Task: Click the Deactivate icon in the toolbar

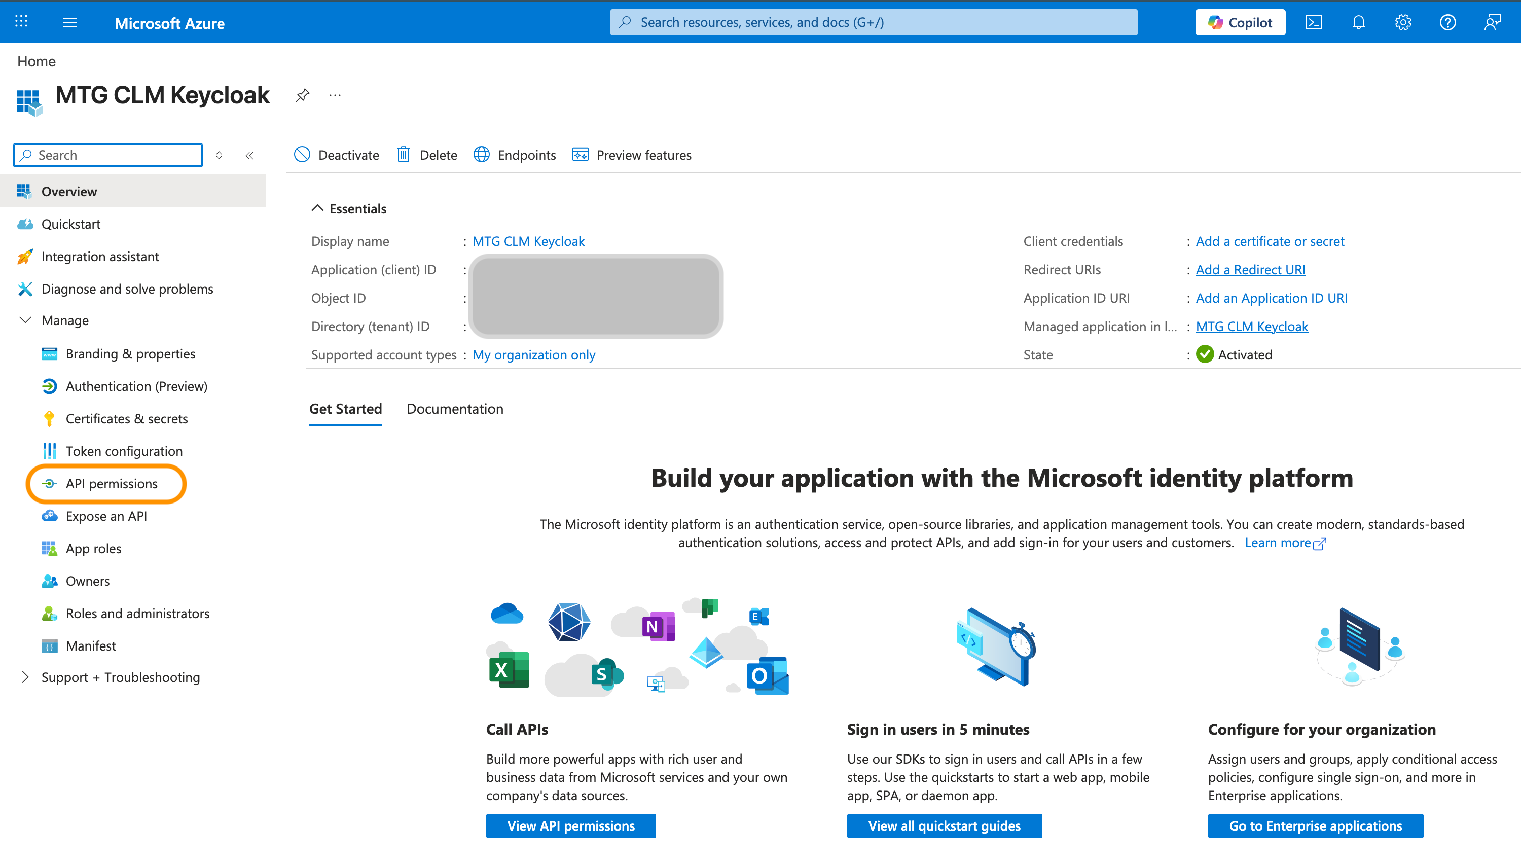Action: pyautogui.click(x=302, y=155)
